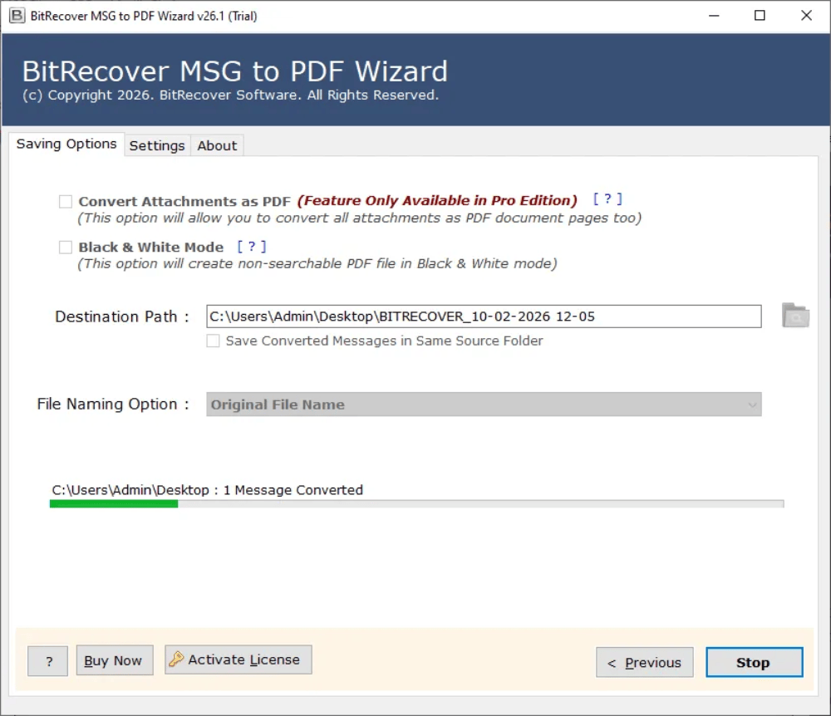Enable Convert Attachments as PDF
The height and width of the screenshot is (716, 831).
tap(66, 201)
